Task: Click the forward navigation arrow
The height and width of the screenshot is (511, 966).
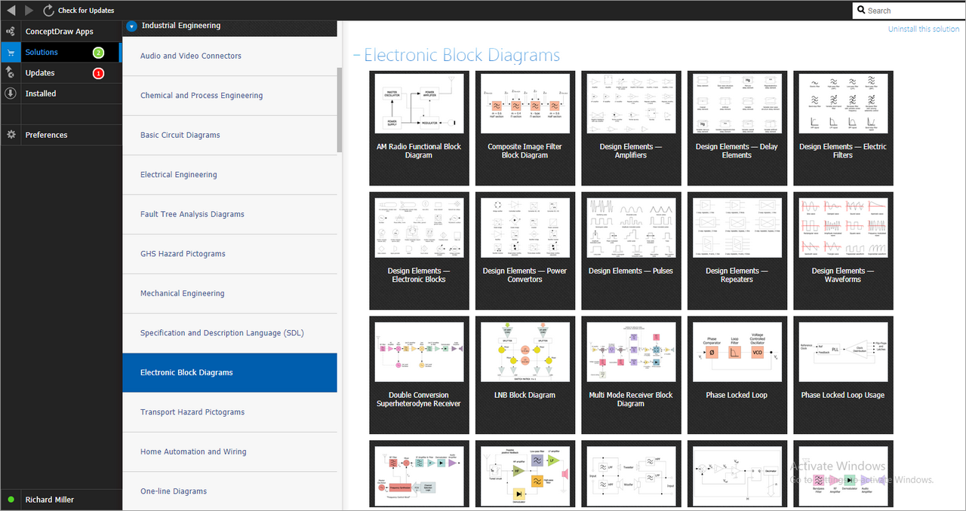Action: pyautogui.click(x=29, y=11)
